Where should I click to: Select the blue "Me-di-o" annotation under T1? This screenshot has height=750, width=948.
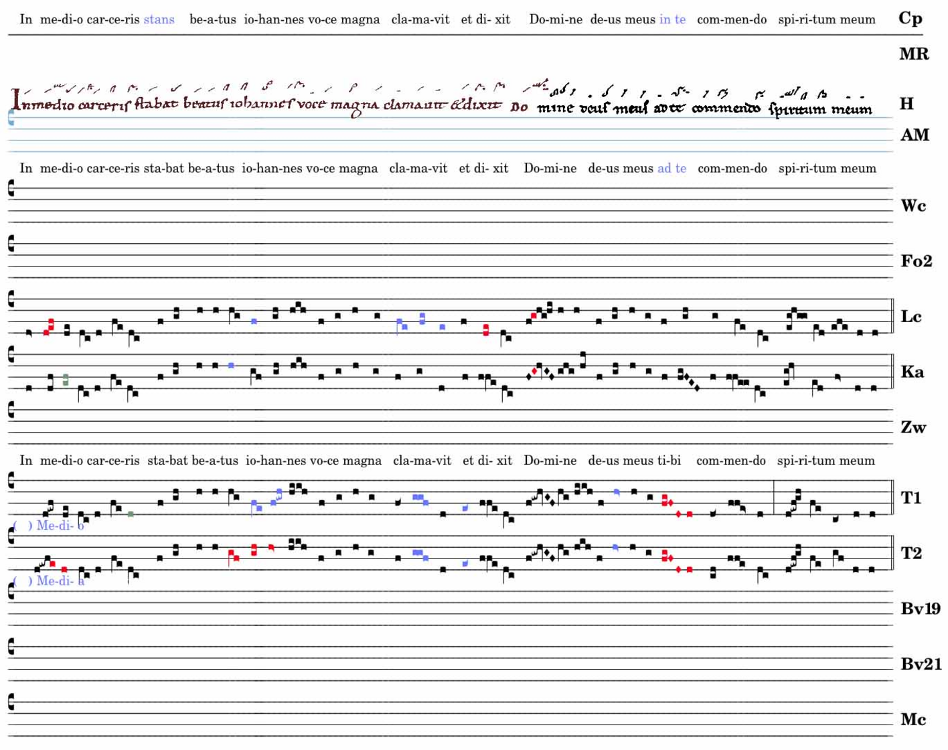(59, 526)
